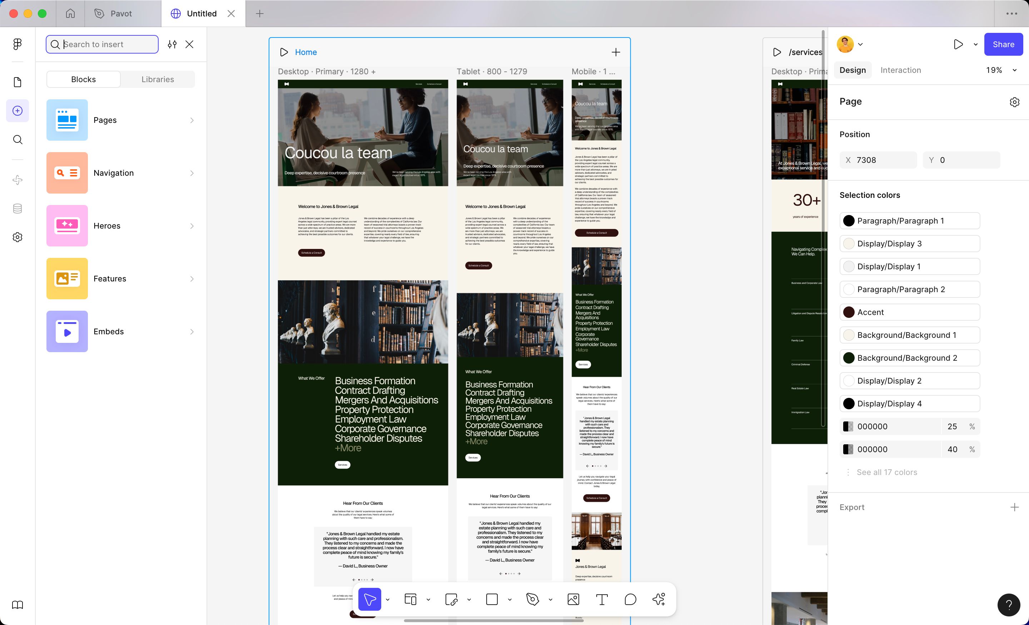Open the Figma main menu logo
1029x625 pixels.
coord(18,44)
